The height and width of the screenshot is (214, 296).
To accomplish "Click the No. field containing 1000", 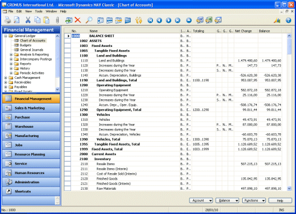I will (x=80, y=36).
